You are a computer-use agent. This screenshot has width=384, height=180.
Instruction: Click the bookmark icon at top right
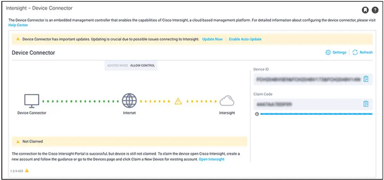pos(365,10)
